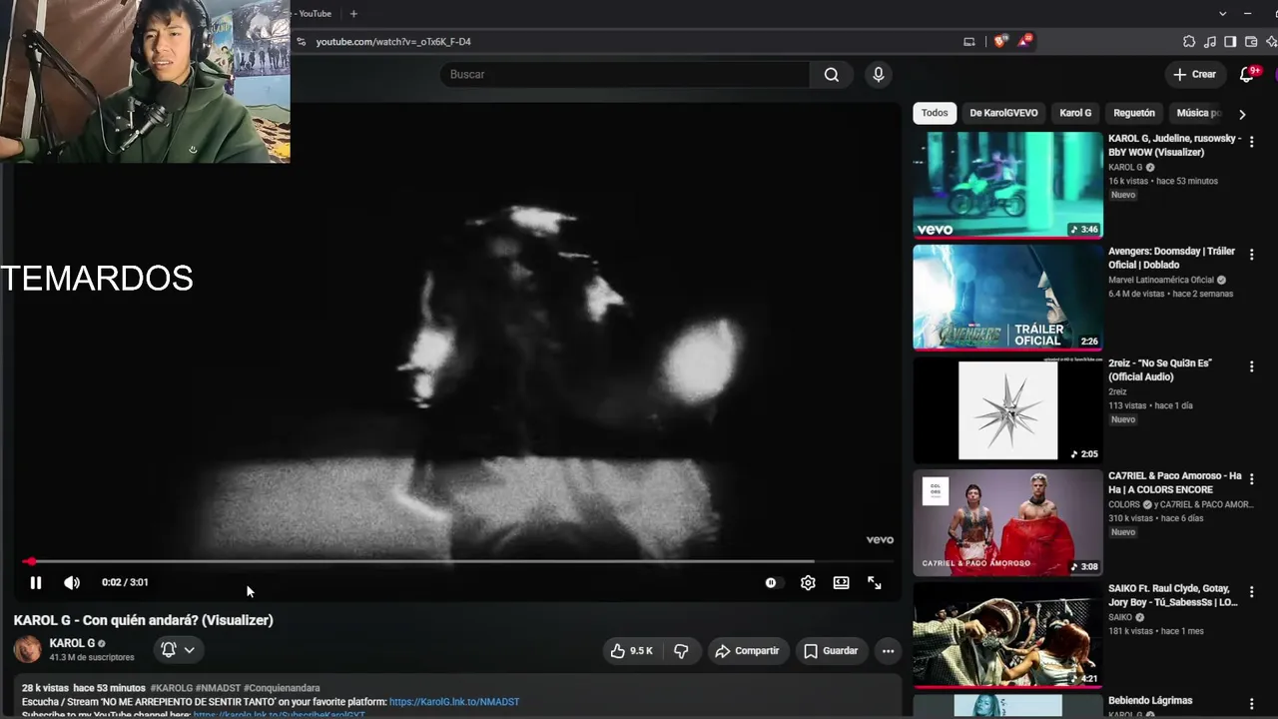Dislike the video with the thumbs-down button
The image size is (1278, 719).
(681, 651)
